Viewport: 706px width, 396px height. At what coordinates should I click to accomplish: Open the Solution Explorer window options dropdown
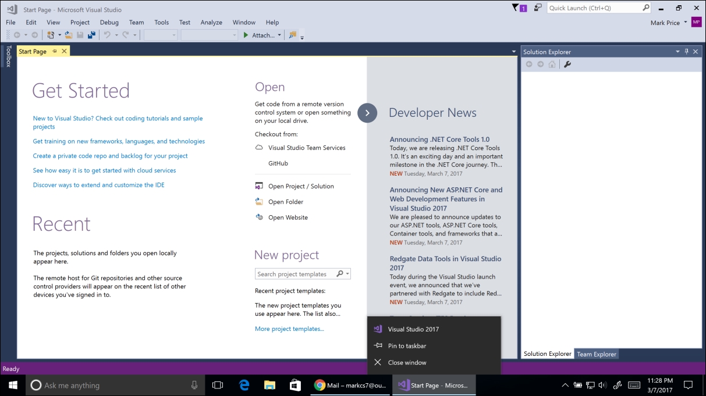click(x=677, y=52)
